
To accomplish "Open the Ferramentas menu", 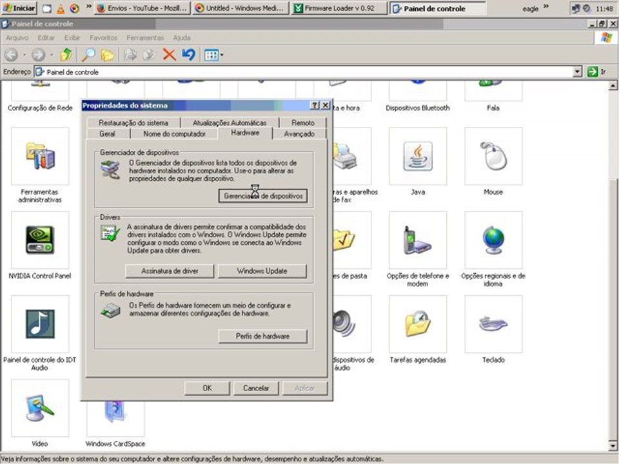I will pyautogui.click(x=145, y=38).
